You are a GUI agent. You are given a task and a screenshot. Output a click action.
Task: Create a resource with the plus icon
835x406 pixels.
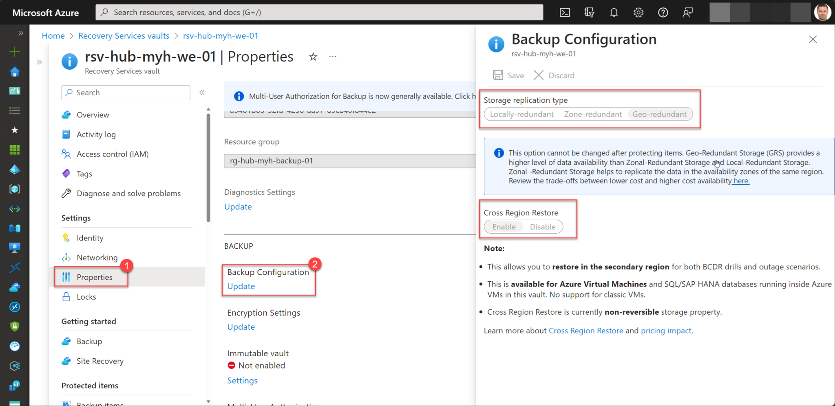tap(15, 51)
